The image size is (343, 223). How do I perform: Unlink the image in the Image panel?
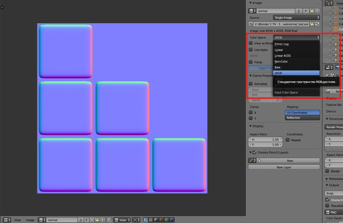point(317,11)
